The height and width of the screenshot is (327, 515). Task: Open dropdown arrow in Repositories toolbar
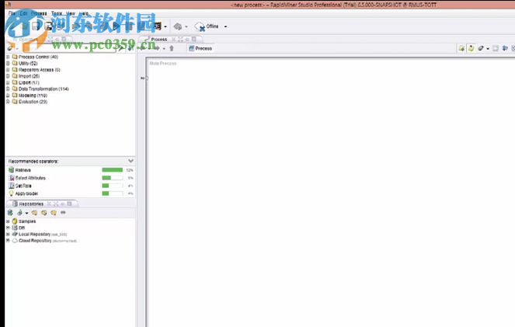pos(26,214)
